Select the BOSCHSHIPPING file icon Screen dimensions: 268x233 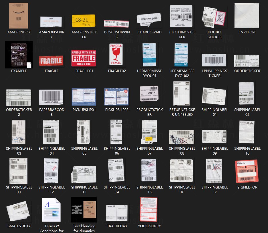point(116,24)
